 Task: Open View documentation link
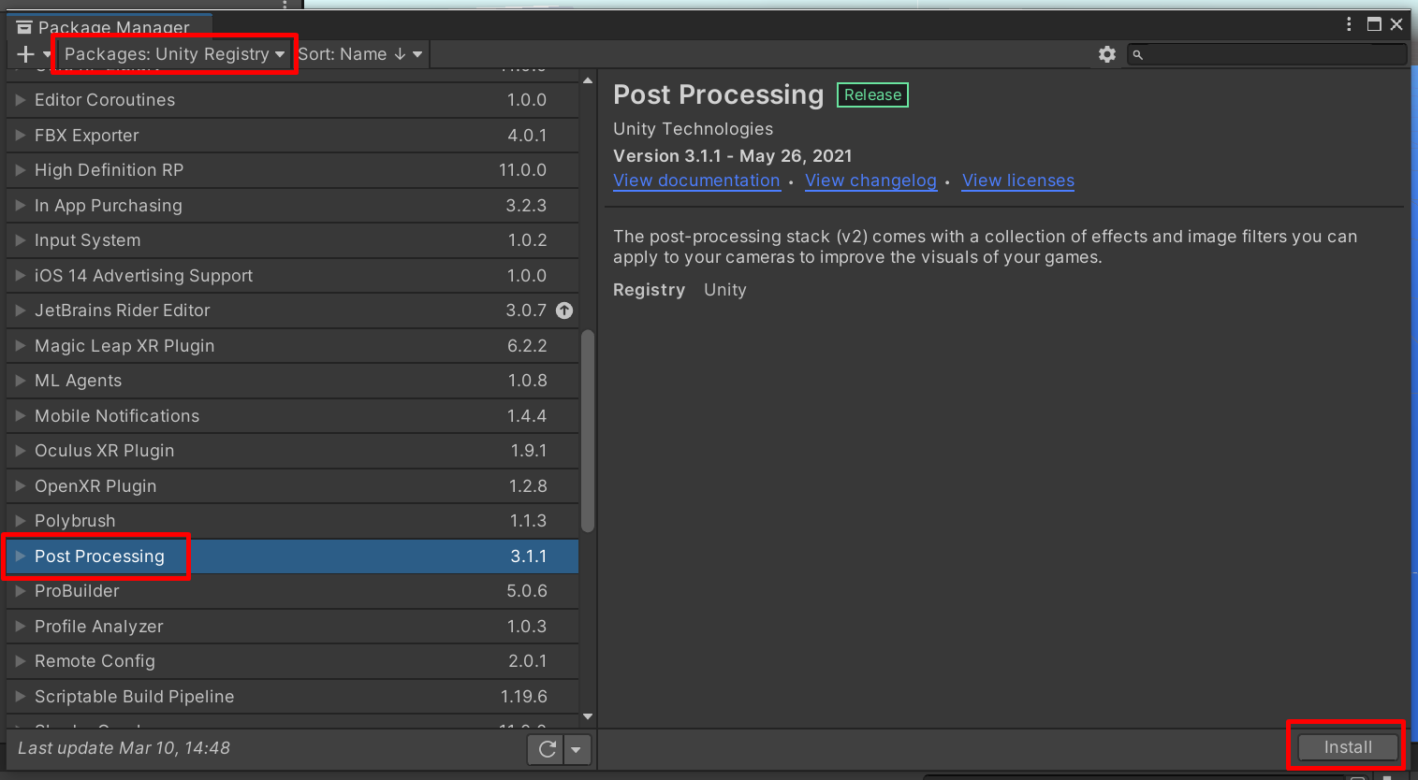click(x=696, y=181)
